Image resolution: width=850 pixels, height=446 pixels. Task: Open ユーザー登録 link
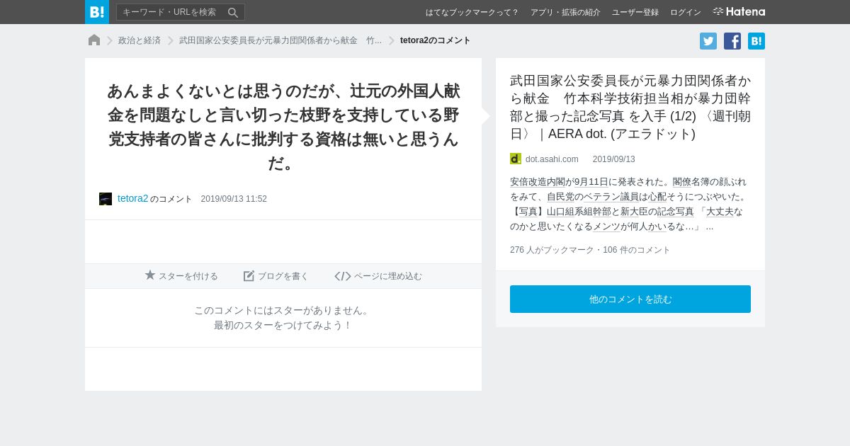pyautogui.click(x=635, y=12)
